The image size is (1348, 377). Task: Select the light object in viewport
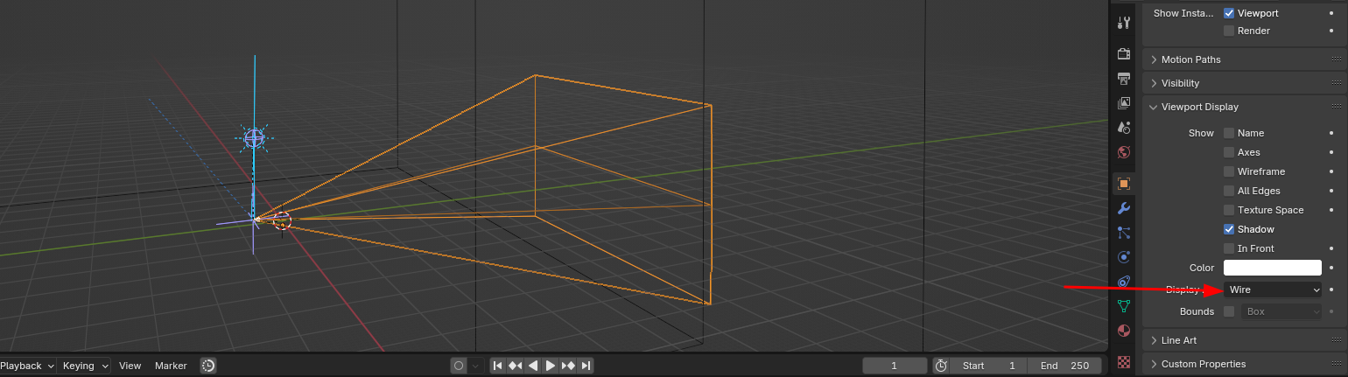pos(254,137)
